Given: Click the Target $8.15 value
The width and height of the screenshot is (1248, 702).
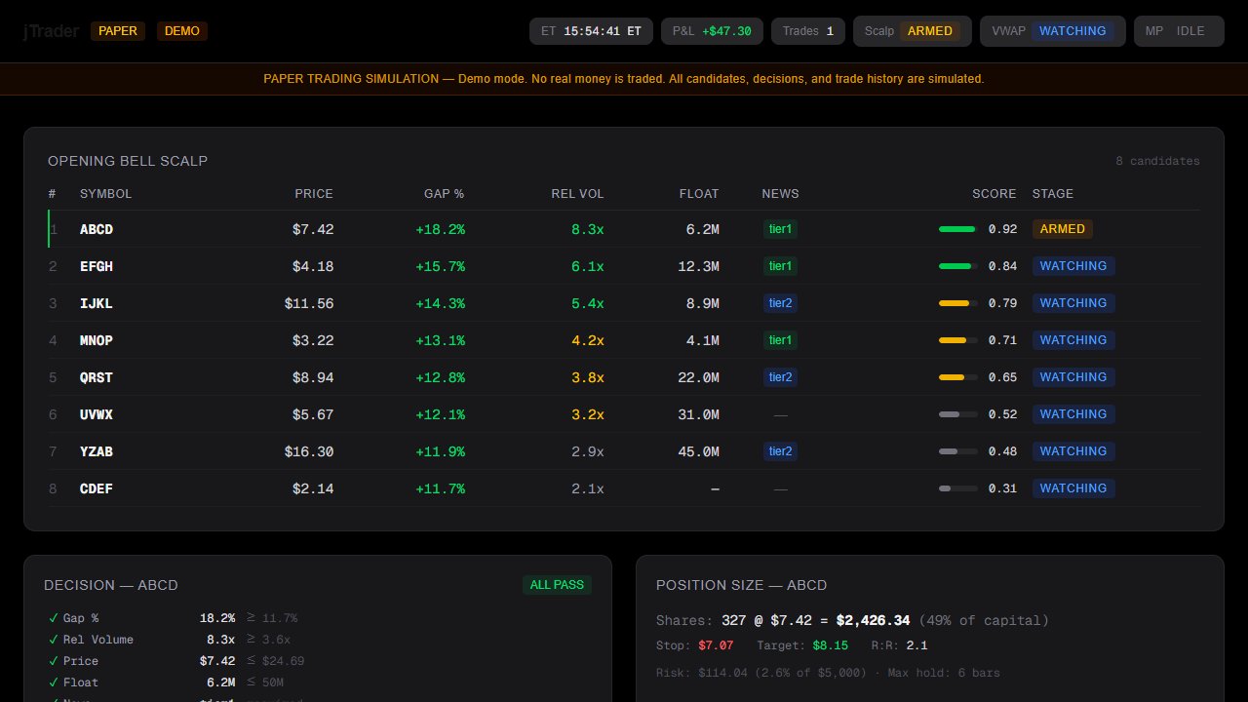Looking at the screenshot, I should click(x=831, y=645).
